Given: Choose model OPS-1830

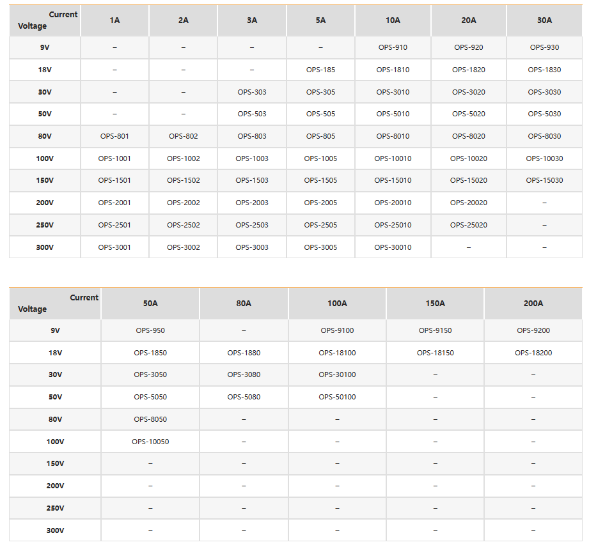Looking at the screenshot, I should [544, 70].
